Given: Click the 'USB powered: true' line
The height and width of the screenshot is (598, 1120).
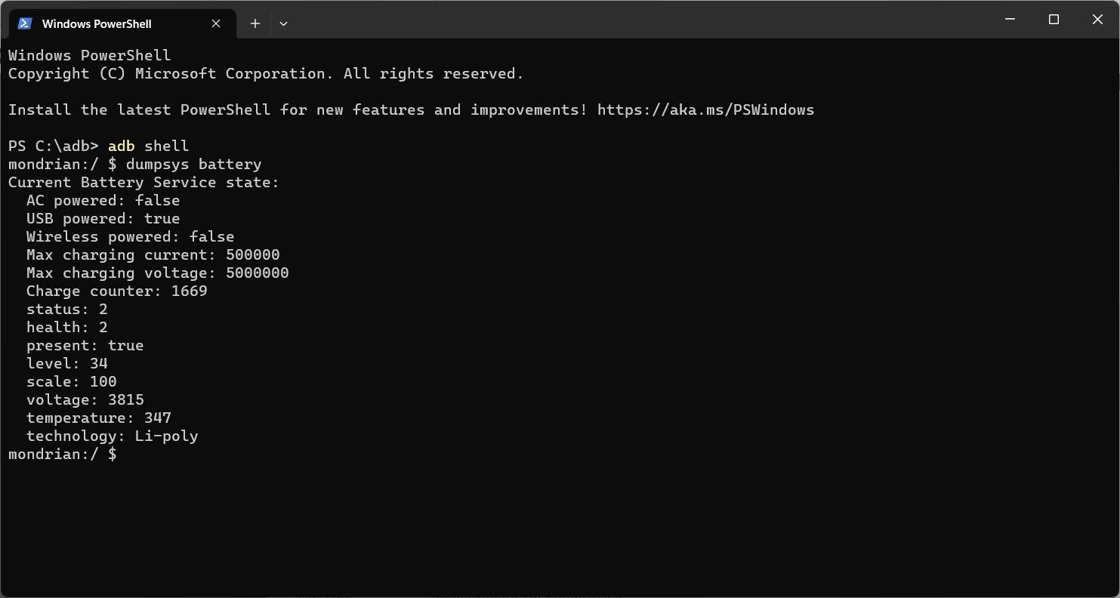Looking at the screenshot, I should click(x=103, y=218).
